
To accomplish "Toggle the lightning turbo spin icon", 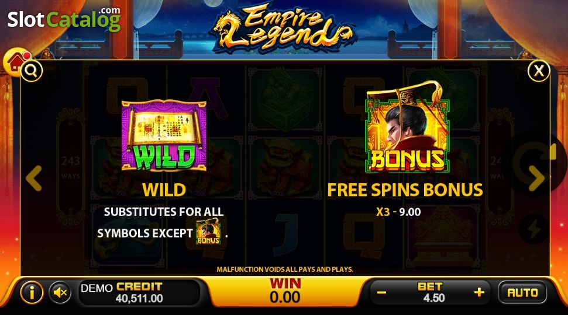I will [533, 229].
